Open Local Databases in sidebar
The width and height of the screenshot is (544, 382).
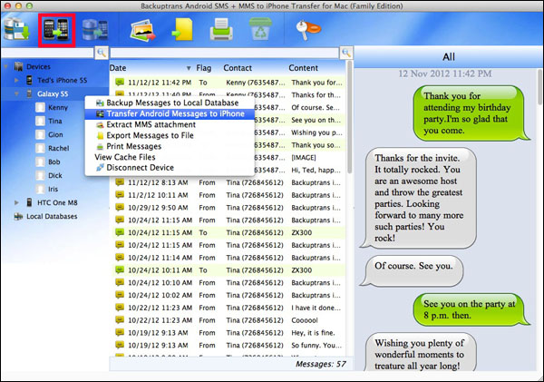coord(52,216)
